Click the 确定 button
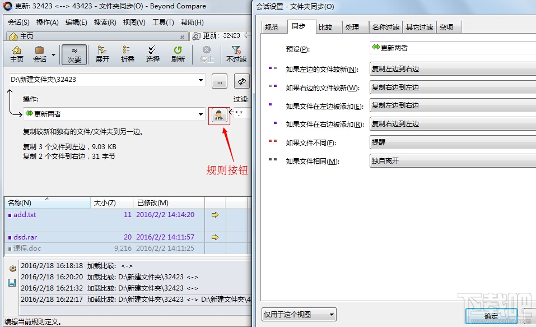Image resolution: width=536 pixels, height=327 pixels. click(x=490, y=316)
